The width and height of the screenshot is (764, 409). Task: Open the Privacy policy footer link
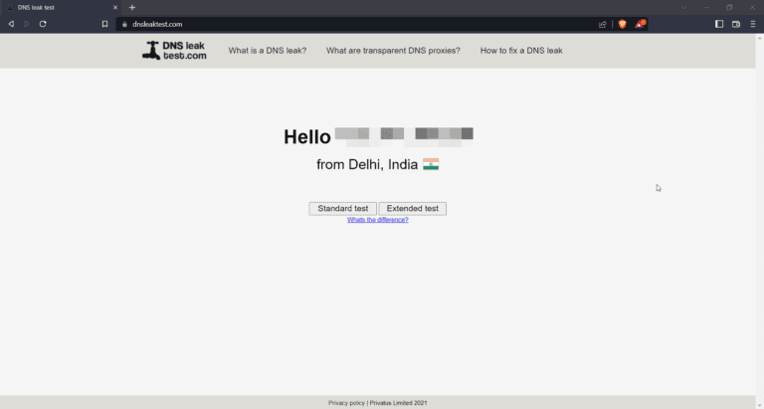pyautogui.click(x=346, y=403)
